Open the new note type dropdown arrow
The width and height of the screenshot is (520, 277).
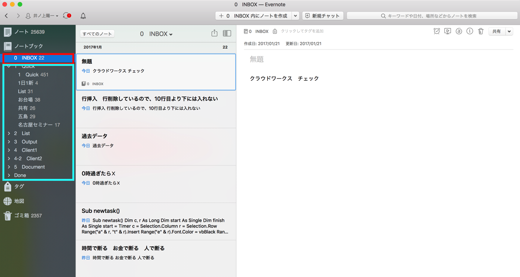pyautogui.click(x=295, y=16)
